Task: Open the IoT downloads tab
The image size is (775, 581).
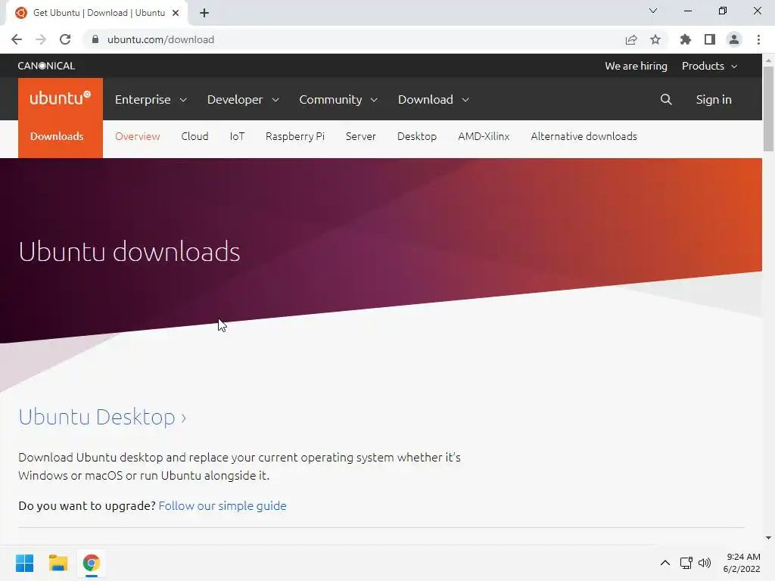Action: point(237,136)
